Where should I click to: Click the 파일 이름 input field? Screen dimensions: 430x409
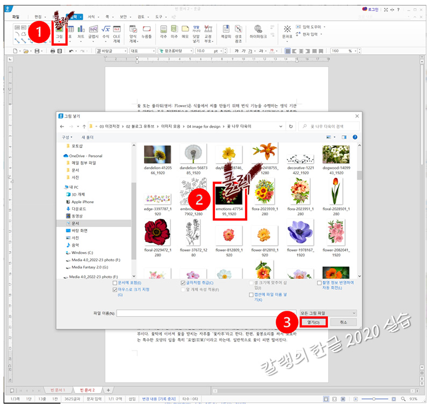[x=206, y=313]
